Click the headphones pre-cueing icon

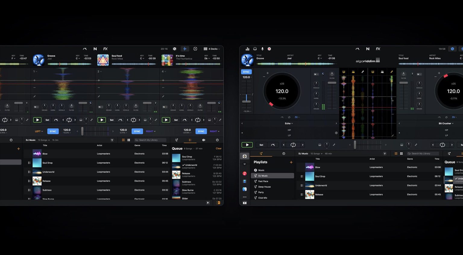(x=255, y=49)
